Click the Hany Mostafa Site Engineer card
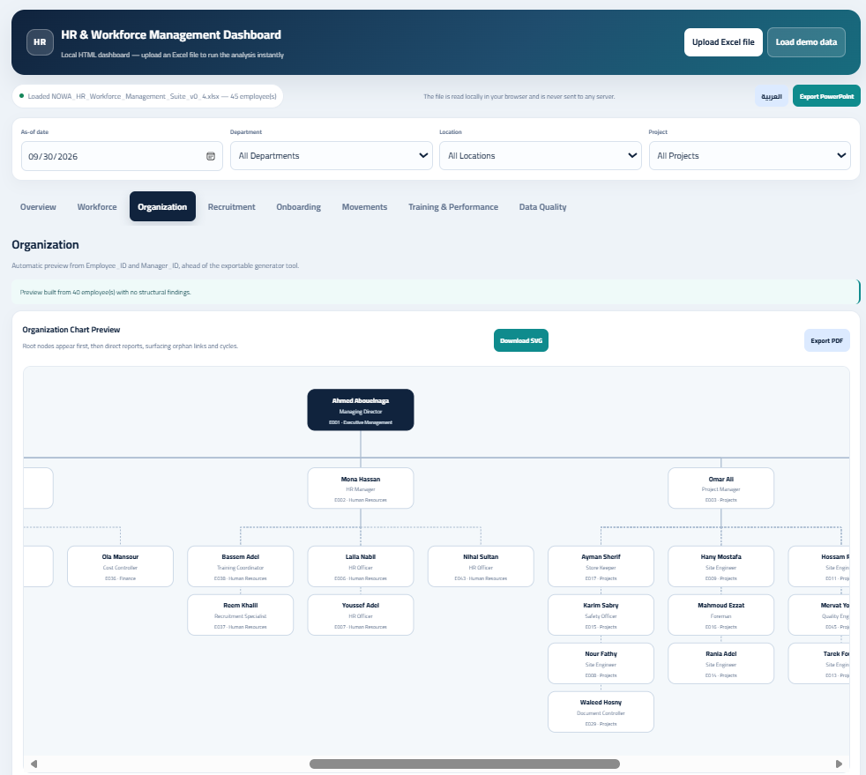Image resolution: width=866 pixels, height=775 pixels. 720,567
